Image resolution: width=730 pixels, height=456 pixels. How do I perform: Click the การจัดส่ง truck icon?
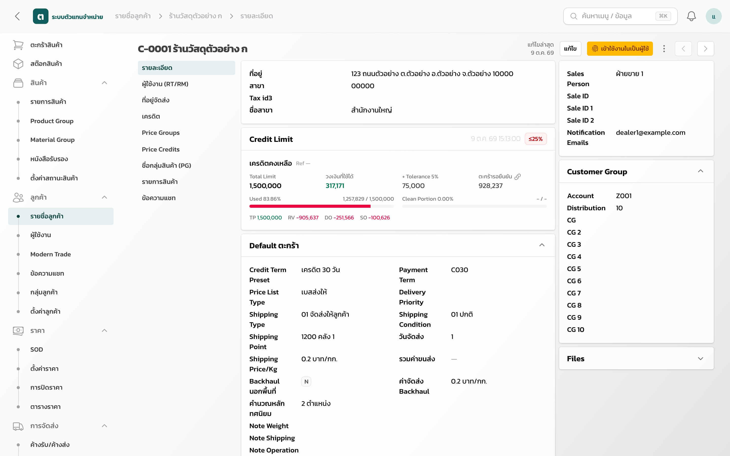point(18,426)
